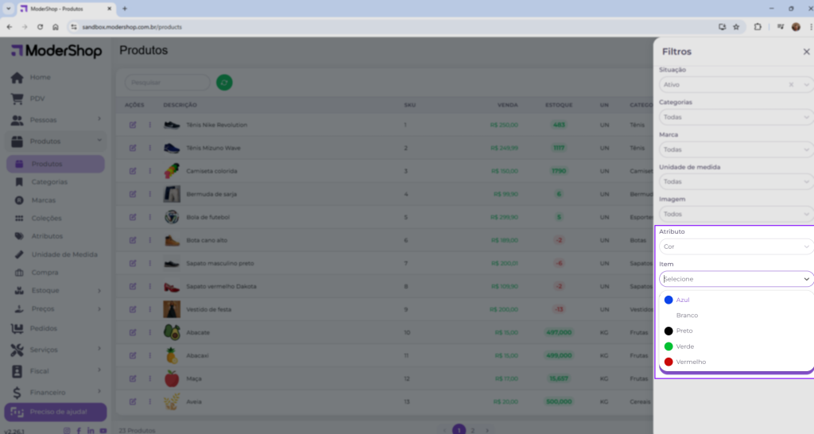Click the green refresh icon button
814x434 pixels.
click(224, 83)
